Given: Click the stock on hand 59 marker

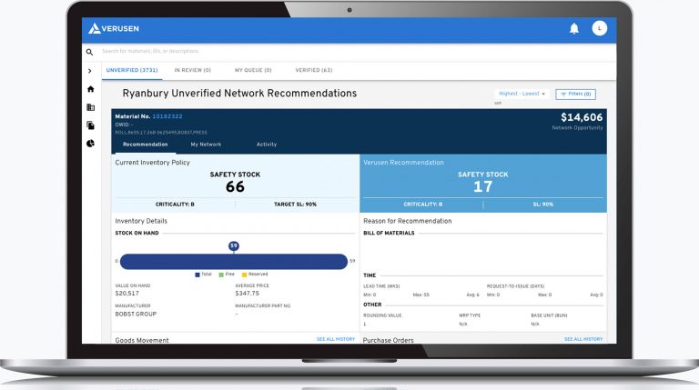Looking at the screenshot, I should pyautogui.click(x=234, y=245).
